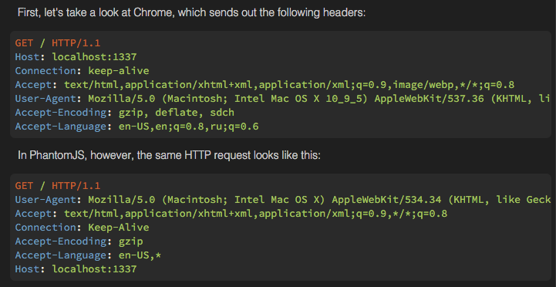Click the intro sentence about Chrome headers

click(191, 13)
